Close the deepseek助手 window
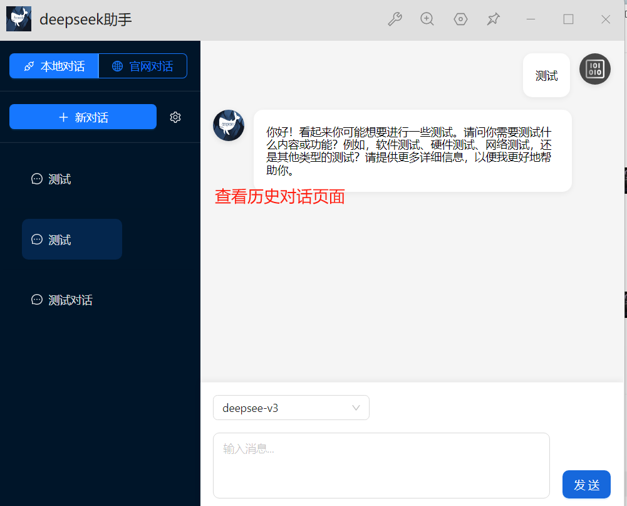 pos(606,19)
